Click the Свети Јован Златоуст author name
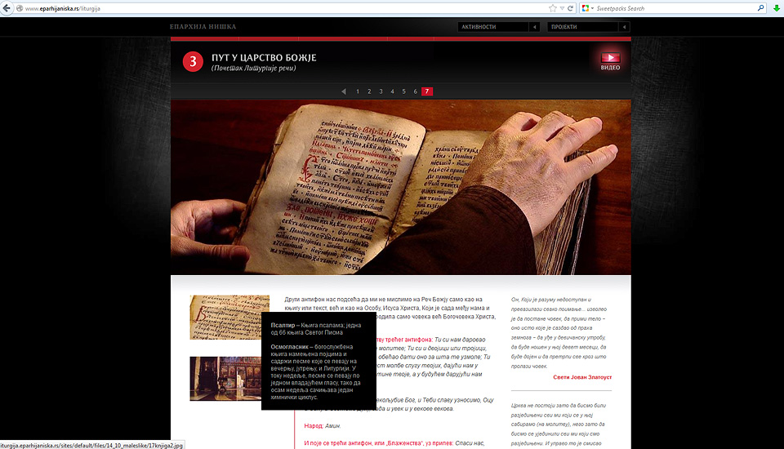Screen dimensions: 784x449 click(x=581, y=377)
